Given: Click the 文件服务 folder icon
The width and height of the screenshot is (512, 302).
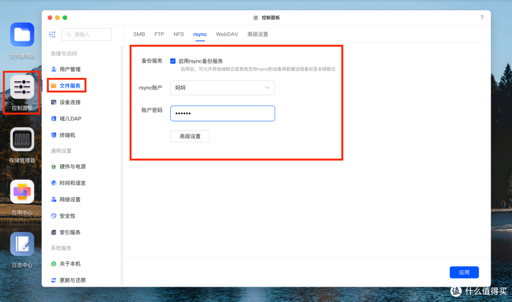Looking at the screenshot, I should point(54,85).
